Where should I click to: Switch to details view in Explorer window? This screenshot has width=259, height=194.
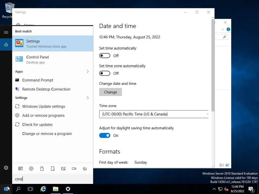pos(222,165)
